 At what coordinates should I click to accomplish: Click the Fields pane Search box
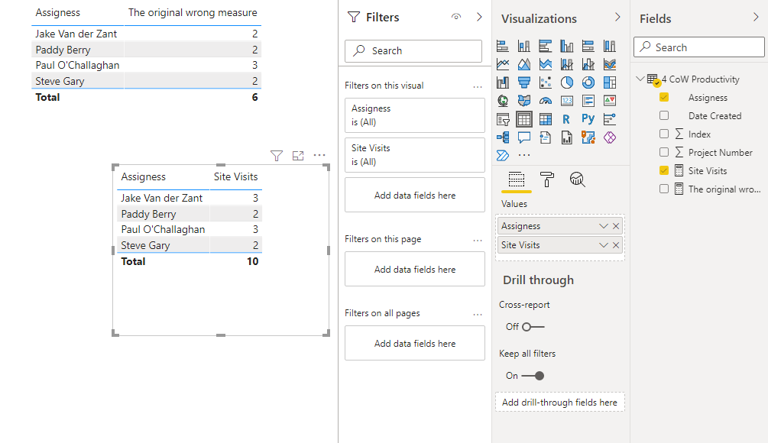(699, 47)
